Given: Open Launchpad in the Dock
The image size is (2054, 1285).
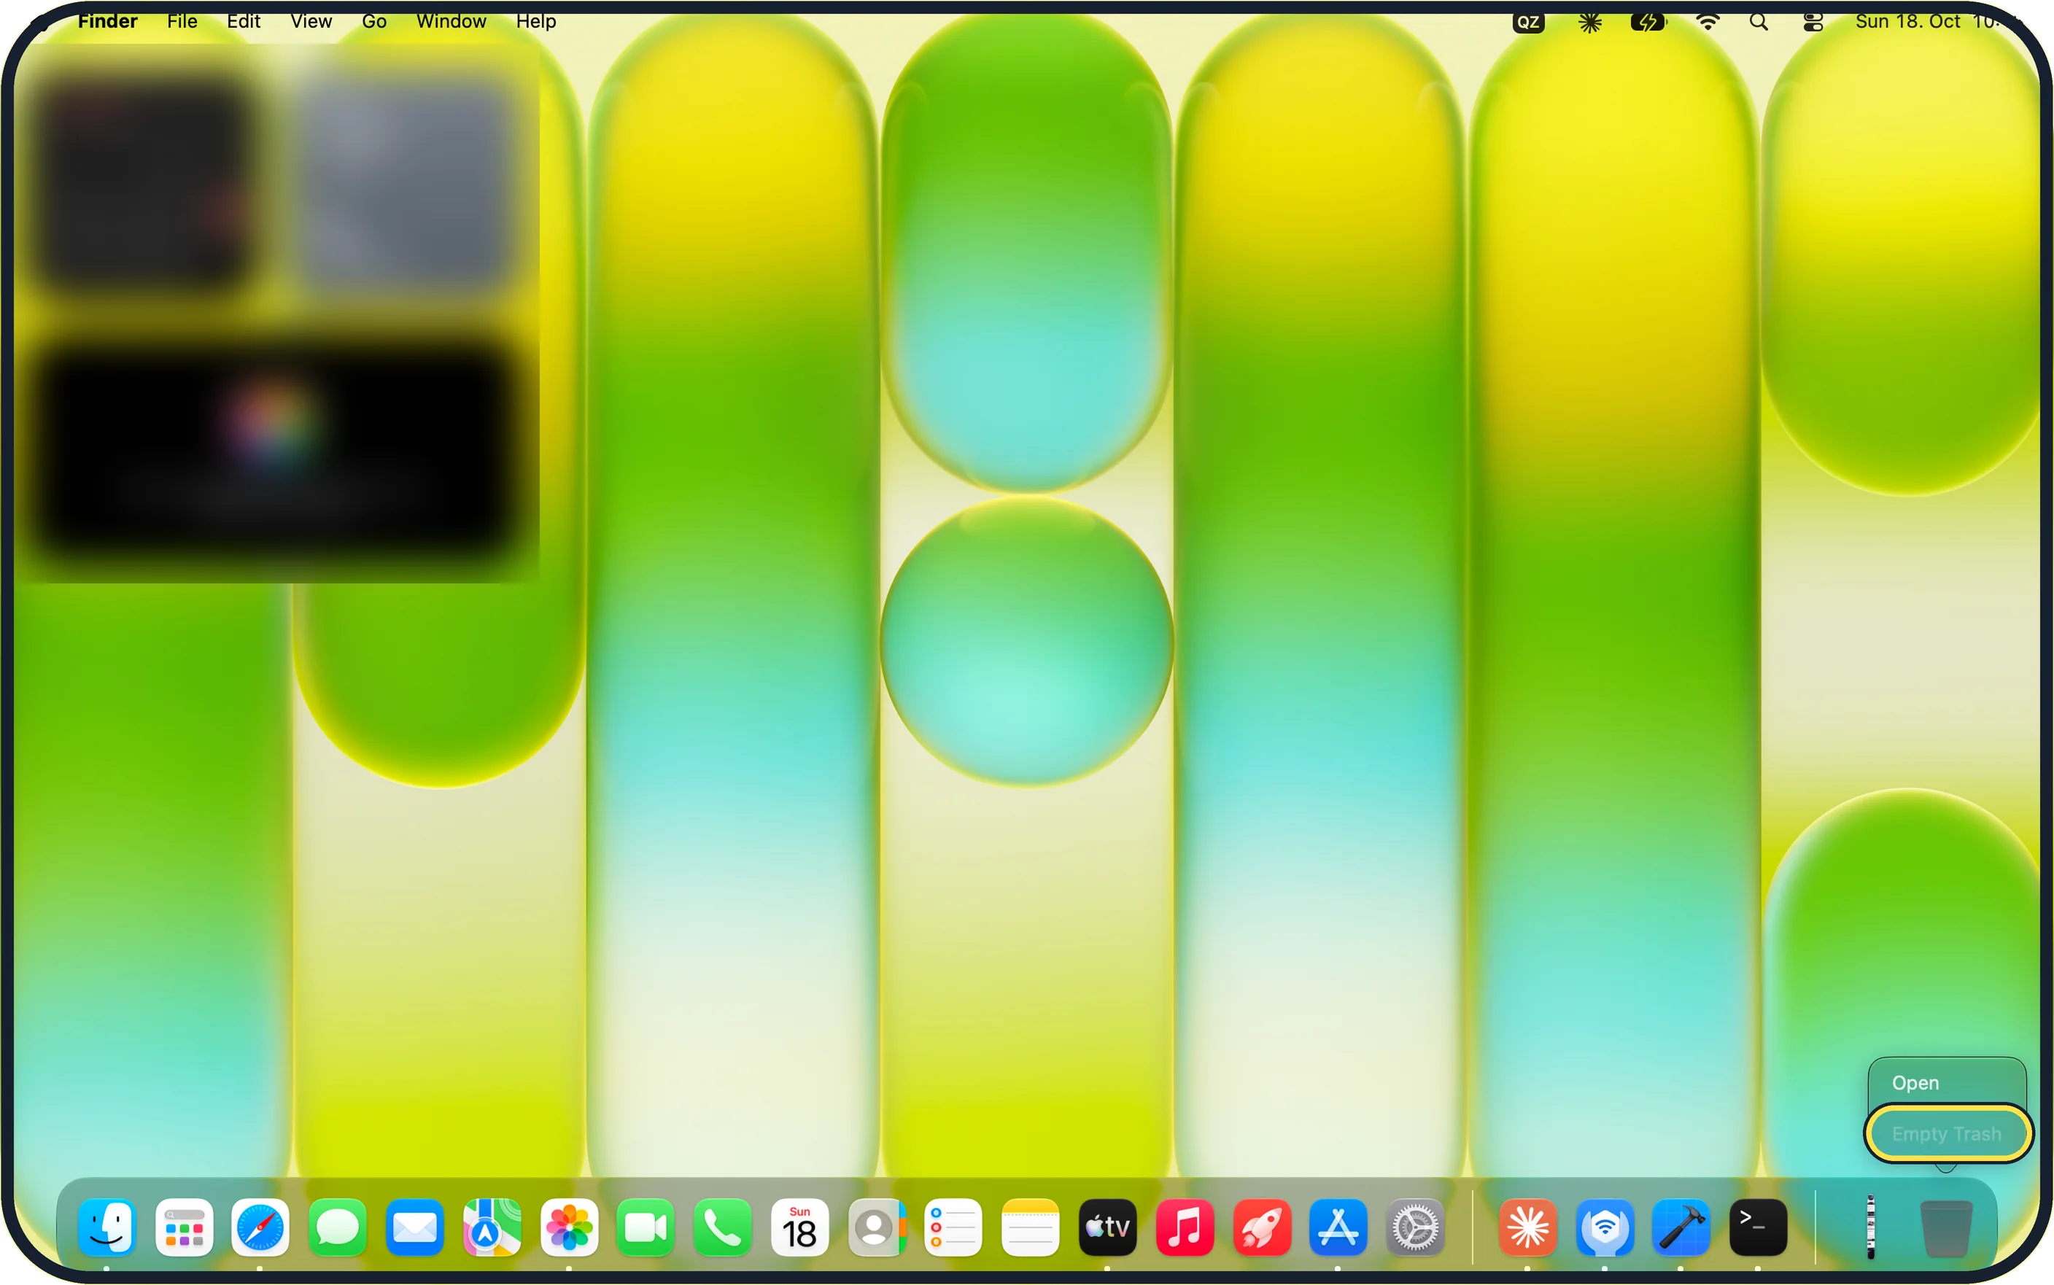Looking at the screenshot, I should pos(184,1227).
